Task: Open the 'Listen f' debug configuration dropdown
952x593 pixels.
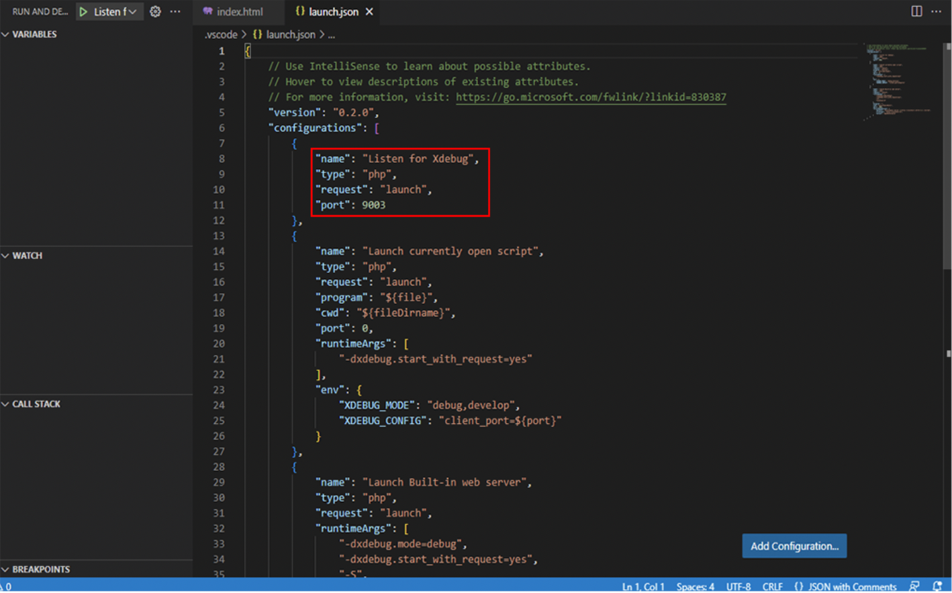Action: [x=115, y=11]
